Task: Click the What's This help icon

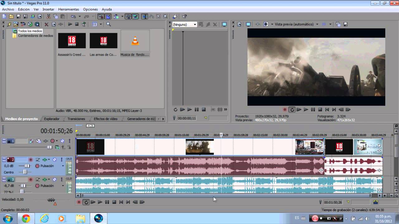Action: click(x=184, y=16)
